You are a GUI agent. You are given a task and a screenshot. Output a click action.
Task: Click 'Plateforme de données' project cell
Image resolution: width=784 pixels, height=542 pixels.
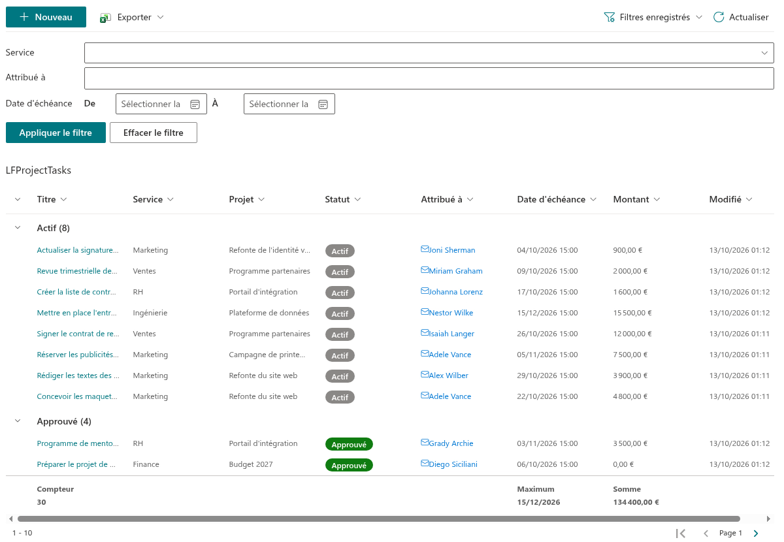tap(269, 313)
